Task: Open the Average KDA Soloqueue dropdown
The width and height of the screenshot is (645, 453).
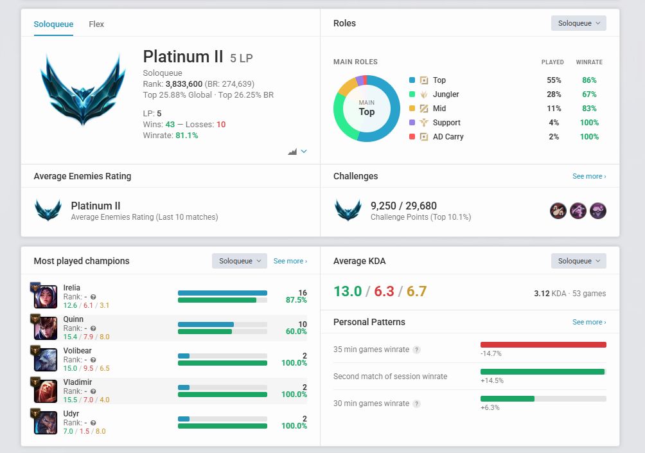Action: tap(578, 261)
